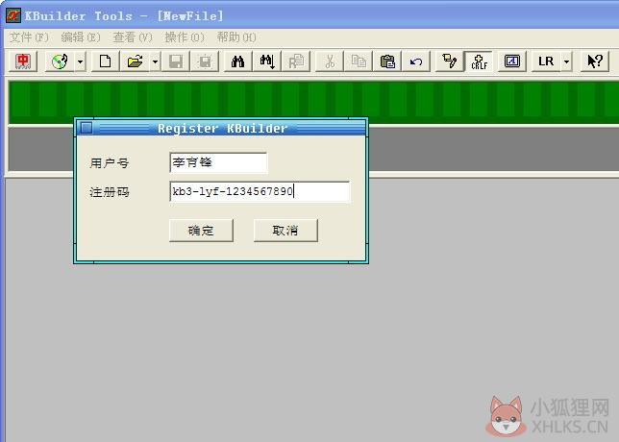Click the Paste clipboard icon

pyautogui.click(x=387, y=61)
